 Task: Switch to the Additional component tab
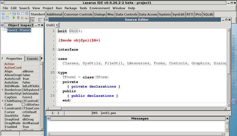pyautogui.click(x=55, y=14)
